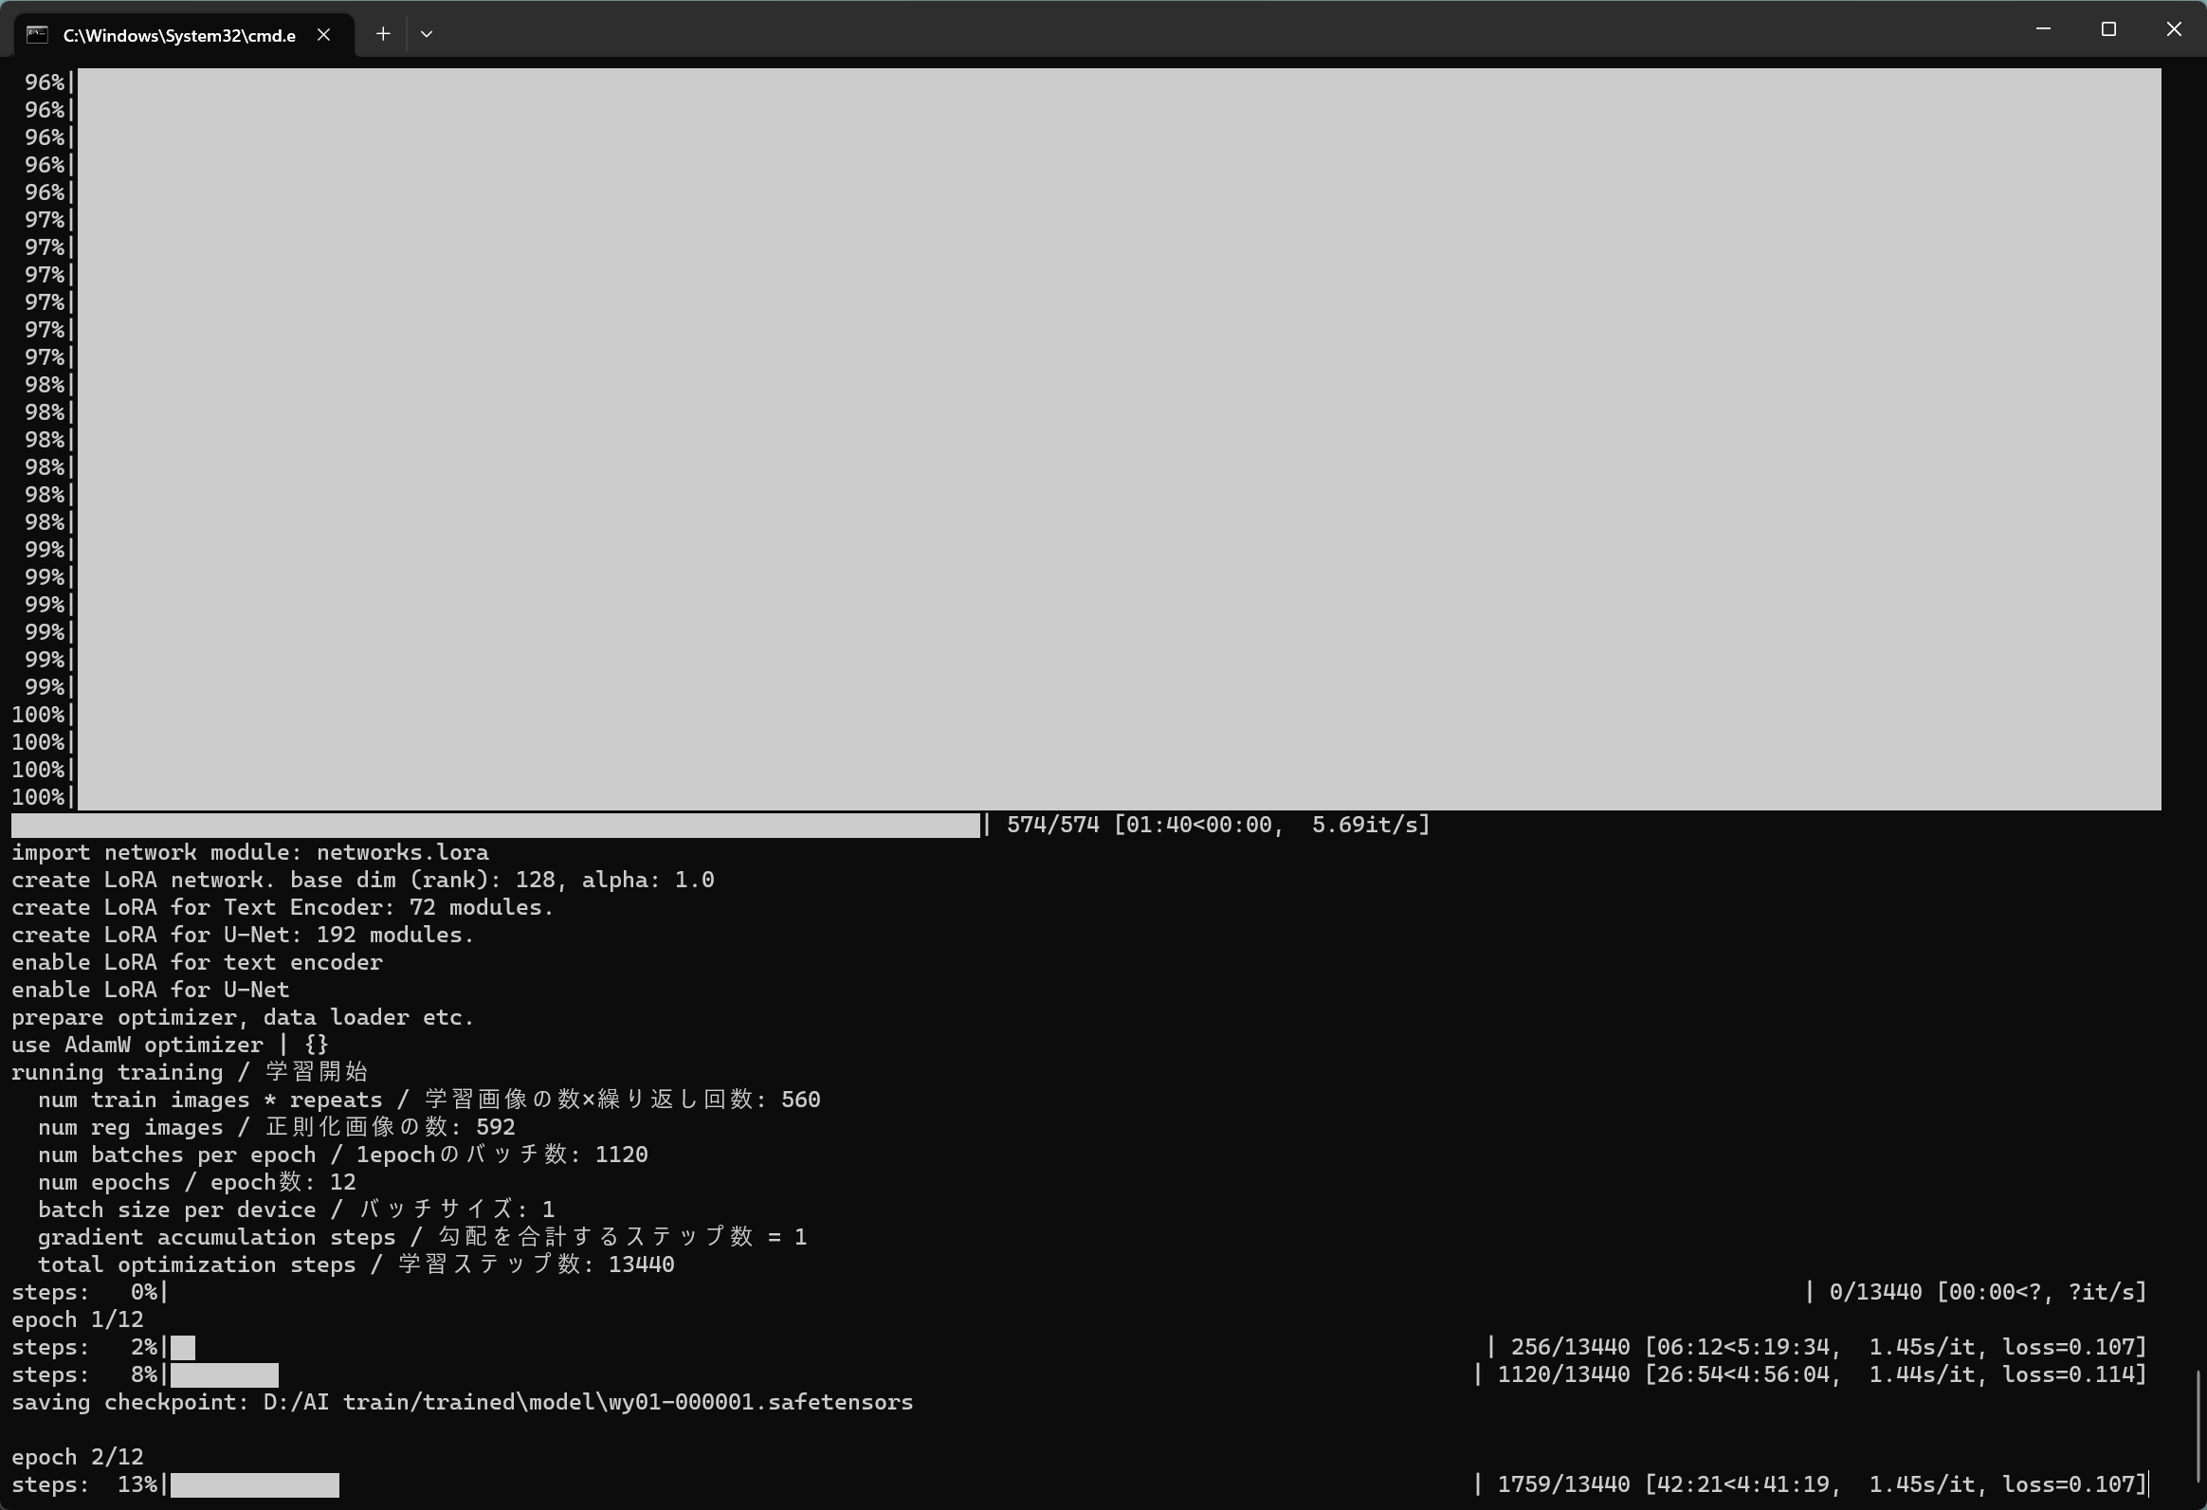Minimize the terminal window
The width and height of the screenshot is (2207, 1510).
2043,29
